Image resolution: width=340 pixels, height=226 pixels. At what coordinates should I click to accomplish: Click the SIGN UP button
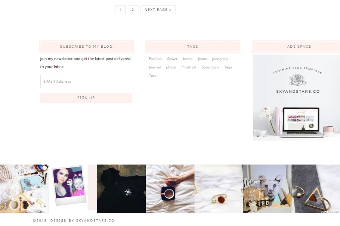click(86, 98)
